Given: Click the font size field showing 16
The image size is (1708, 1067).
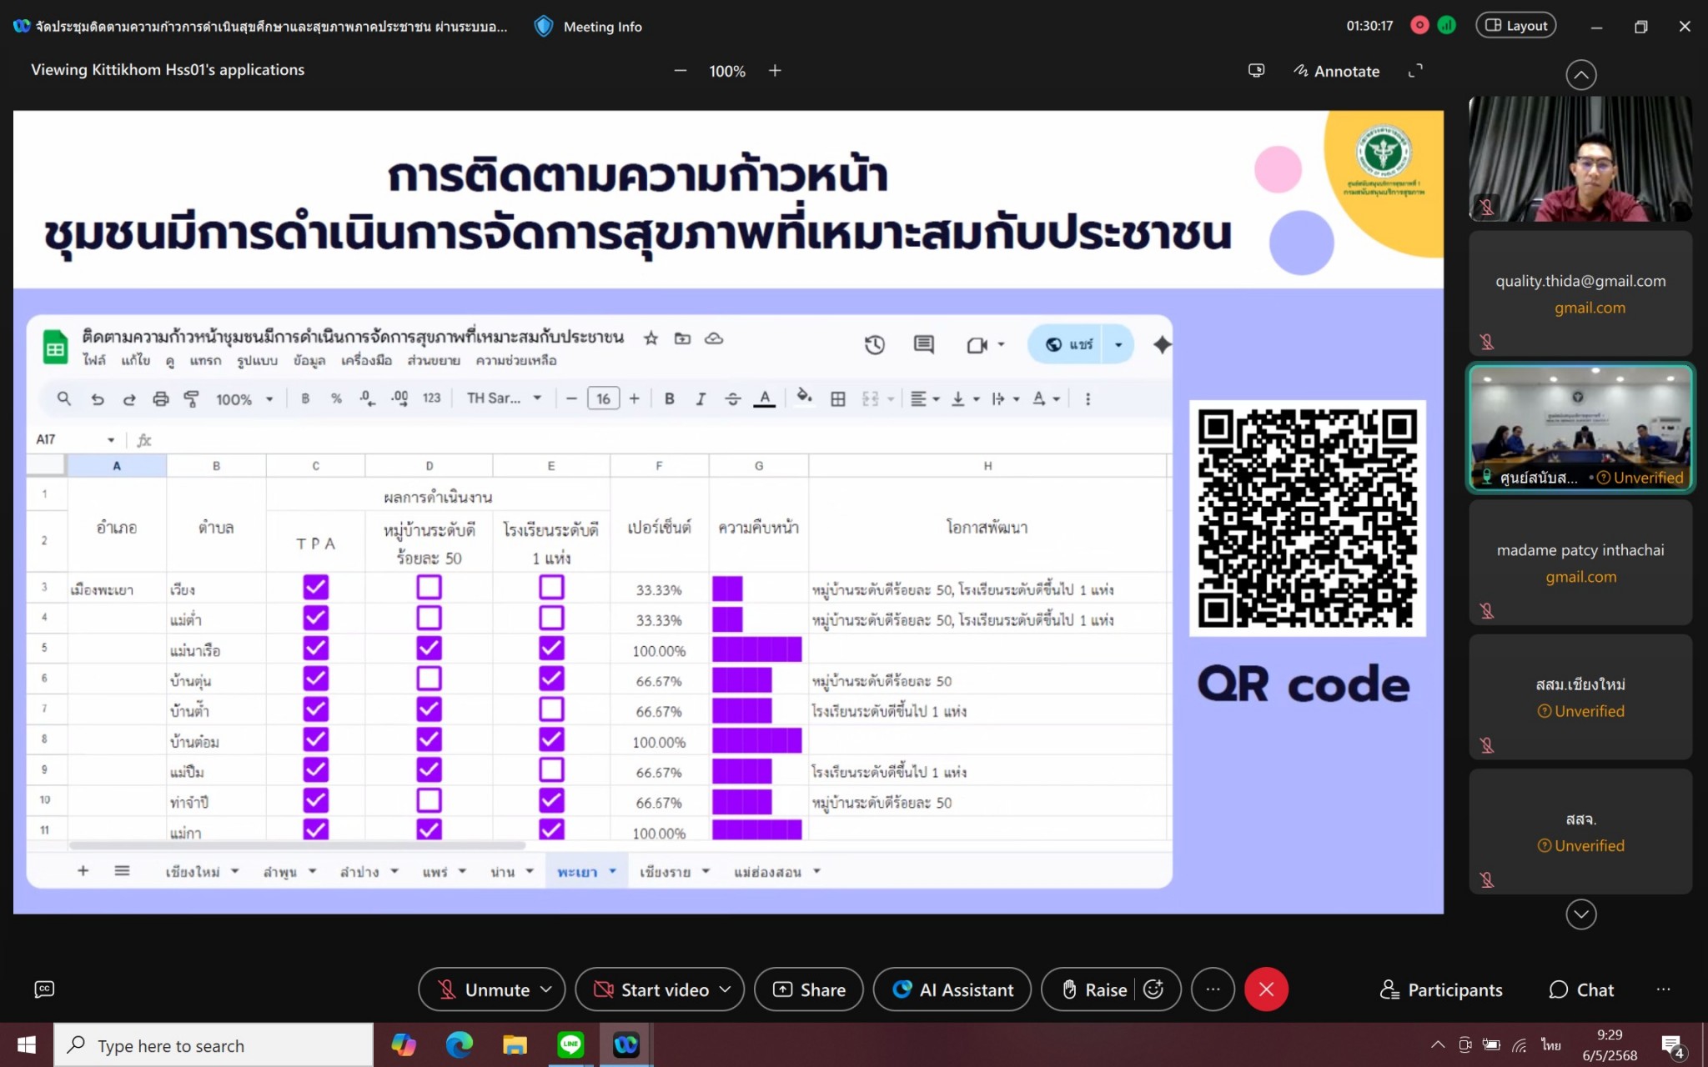Looking at the screenshot, I should (x=603, y=398).
